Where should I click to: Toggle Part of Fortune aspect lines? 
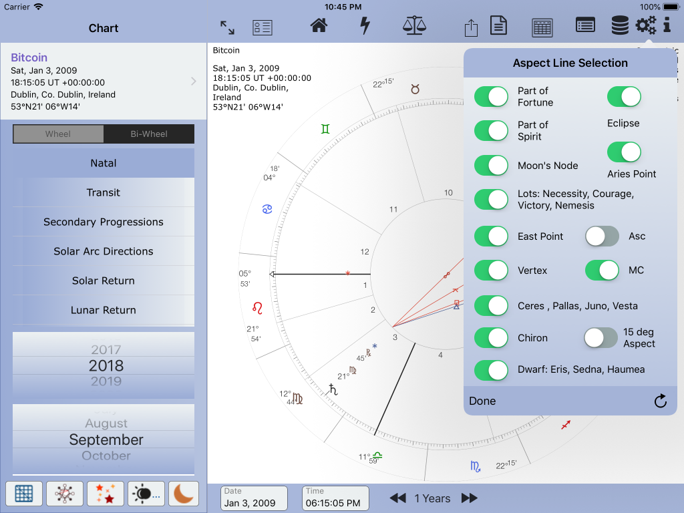[x=491, y=96]
